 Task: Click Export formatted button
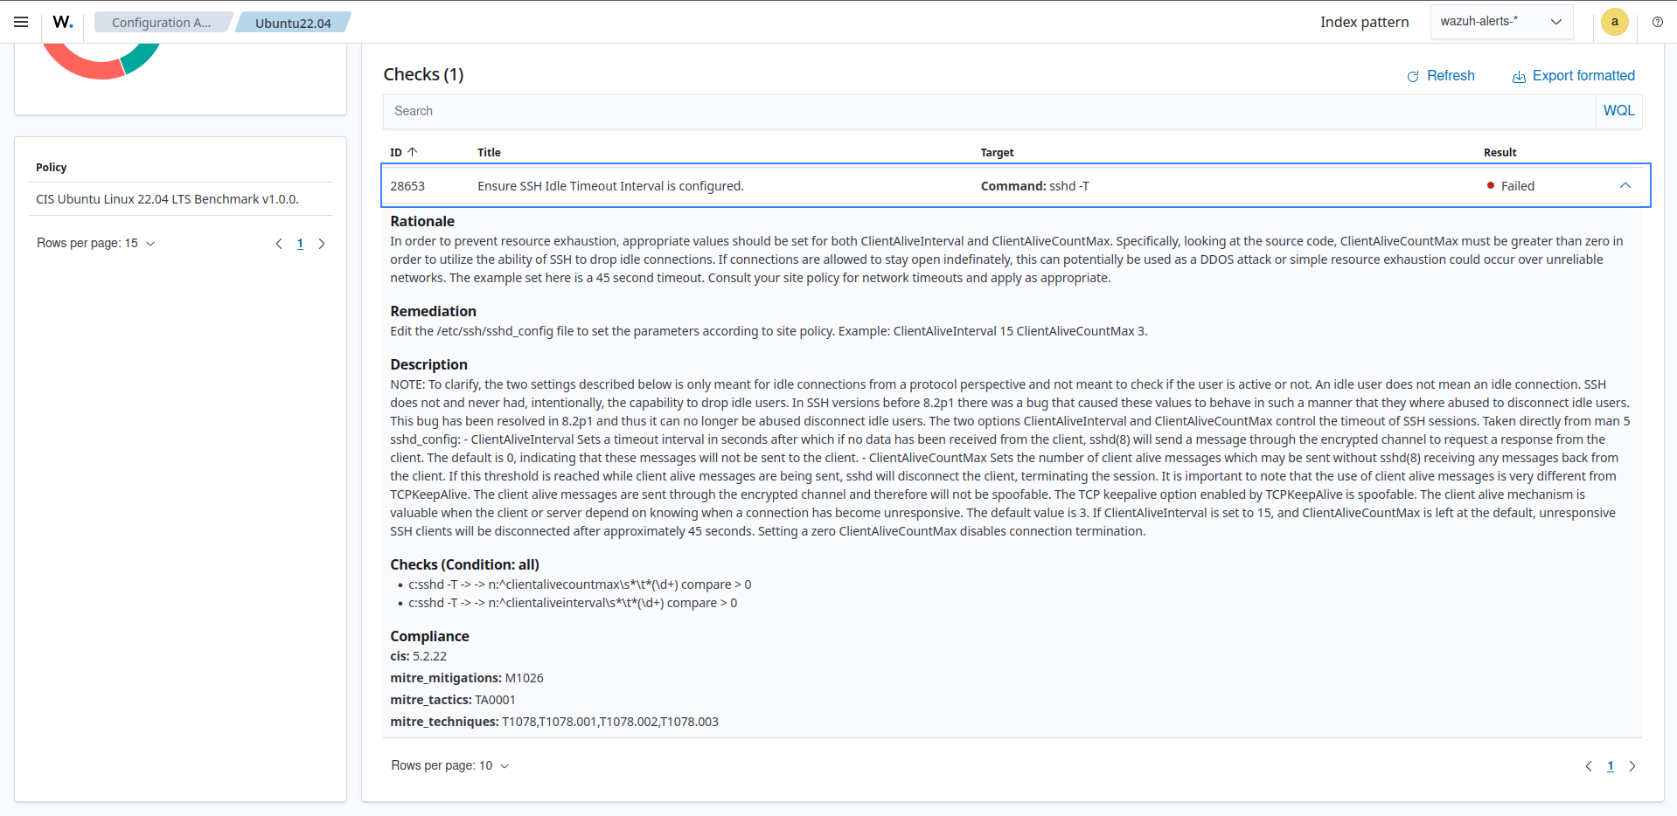[x=1573, y=76]
